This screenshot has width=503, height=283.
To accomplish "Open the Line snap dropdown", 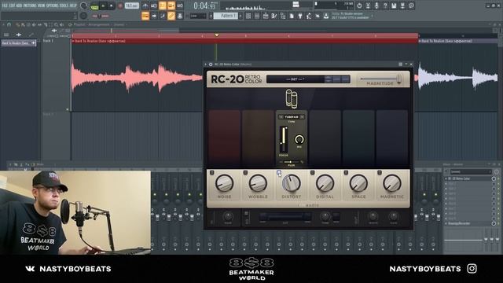I will tap(197, 16).
